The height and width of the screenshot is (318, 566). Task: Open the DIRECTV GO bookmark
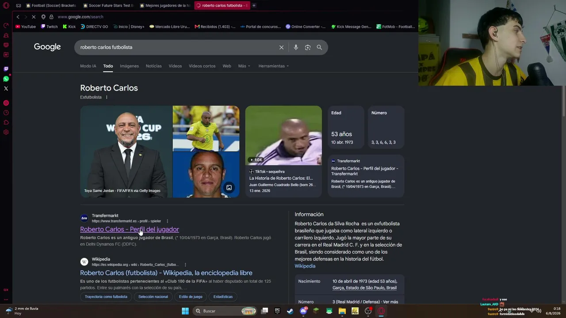coord(94,26)
